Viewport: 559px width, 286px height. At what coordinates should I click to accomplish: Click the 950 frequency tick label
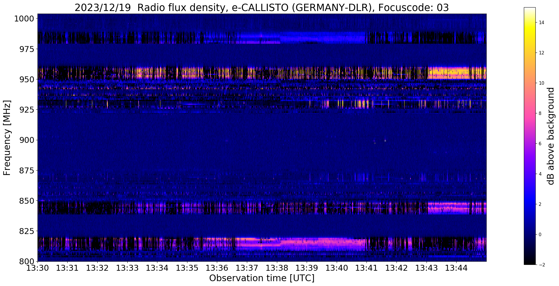tap(27, 79)
